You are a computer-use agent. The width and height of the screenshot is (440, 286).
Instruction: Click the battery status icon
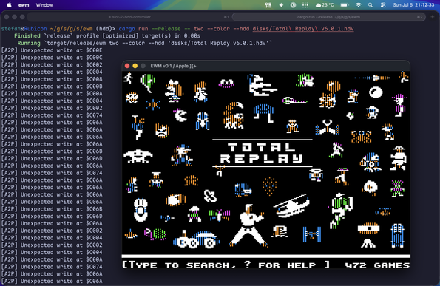(x=345, y=5)
